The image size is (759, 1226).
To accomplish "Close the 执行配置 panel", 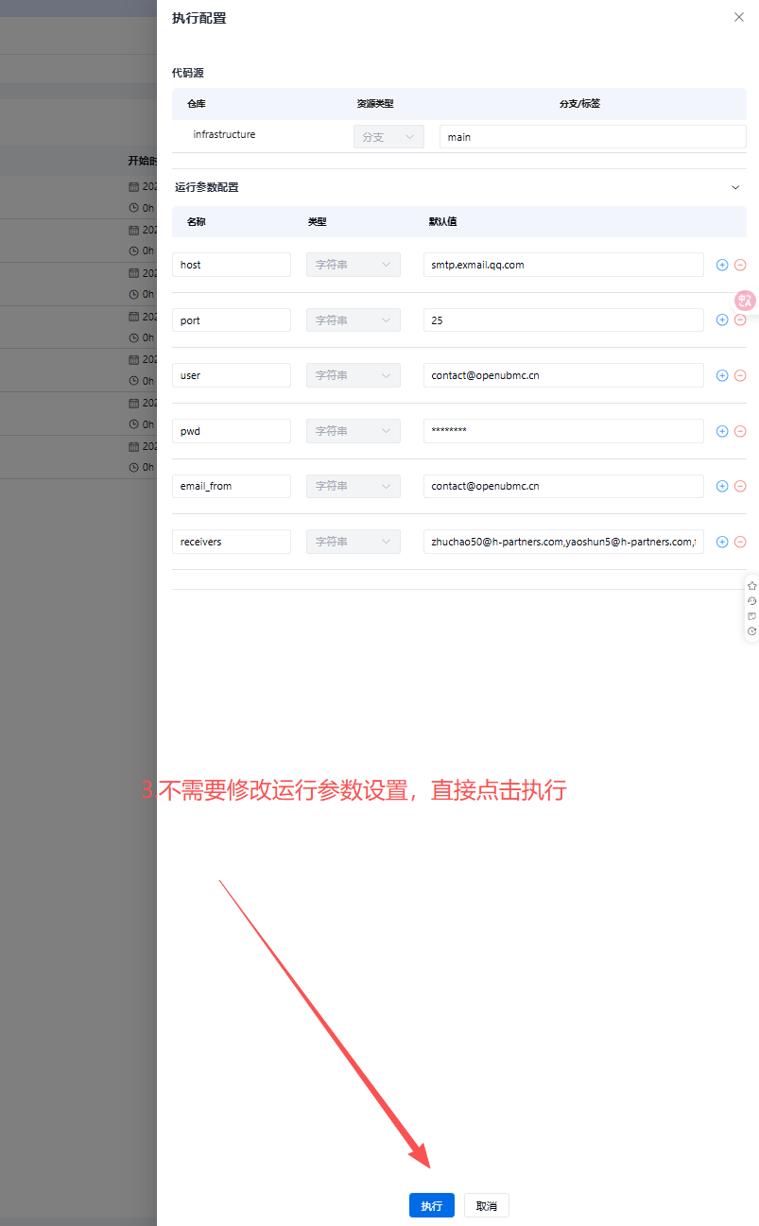I will [x=739, y=17].
